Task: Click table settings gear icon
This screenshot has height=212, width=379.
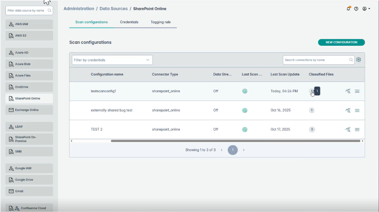Action: [x=358, y=60]
